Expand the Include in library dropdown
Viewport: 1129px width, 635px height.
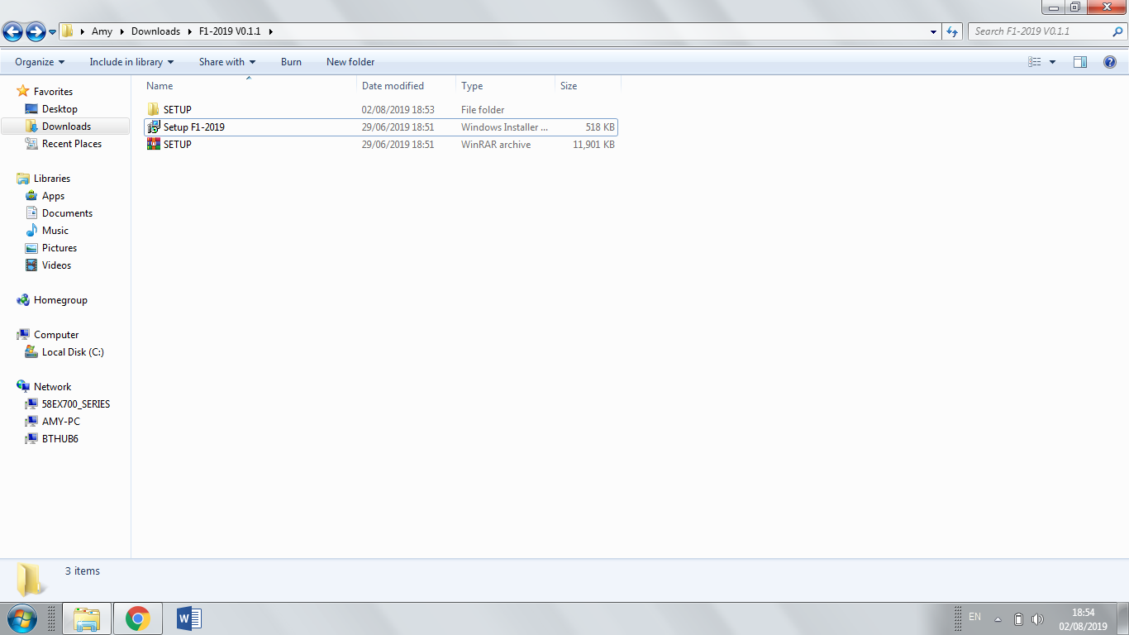point(131,62)
